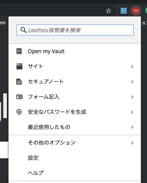Expand the セキュアノート submenu arrow
The height and width of the screenshot is (183, 147).
click(x=133, y=82)
